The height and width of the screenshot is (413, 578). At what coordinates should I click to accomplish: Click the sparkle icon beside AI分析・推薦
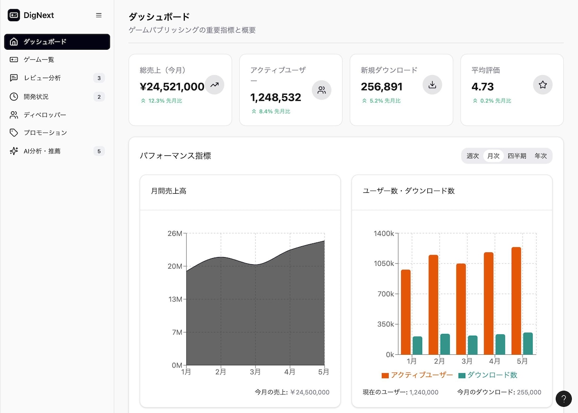tap(14, 151)
